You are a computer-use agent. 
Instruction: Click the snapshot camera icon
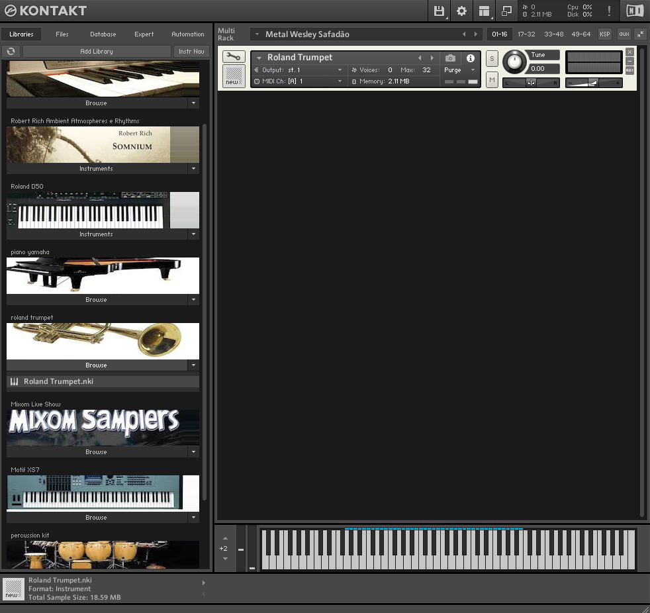coord(450,58)
